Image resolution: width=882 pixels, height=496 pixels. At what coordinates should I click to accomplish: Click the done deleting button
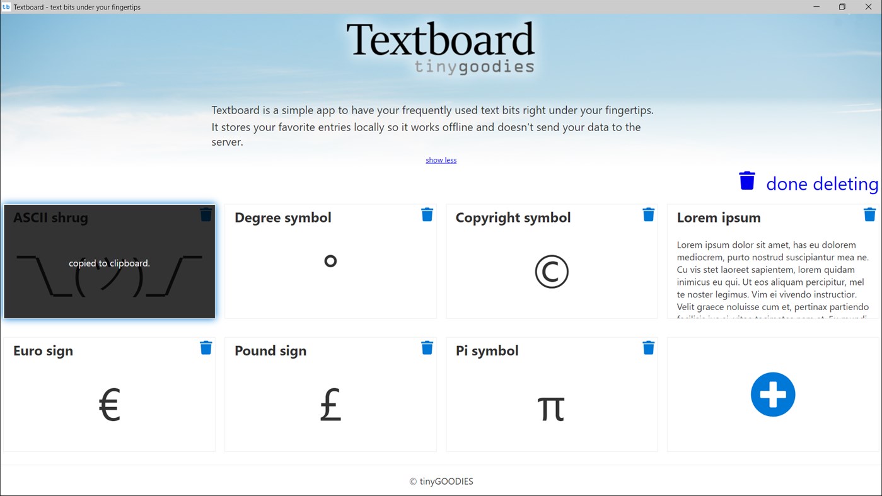pyautogui.click(x=821, y=183)
